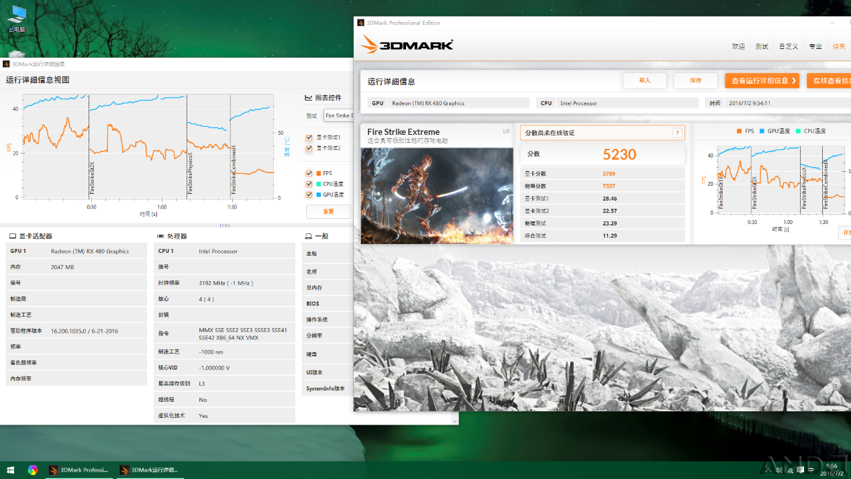Click the 物理测试 result 23.29
851x479 pixels.
coord(609,223)
